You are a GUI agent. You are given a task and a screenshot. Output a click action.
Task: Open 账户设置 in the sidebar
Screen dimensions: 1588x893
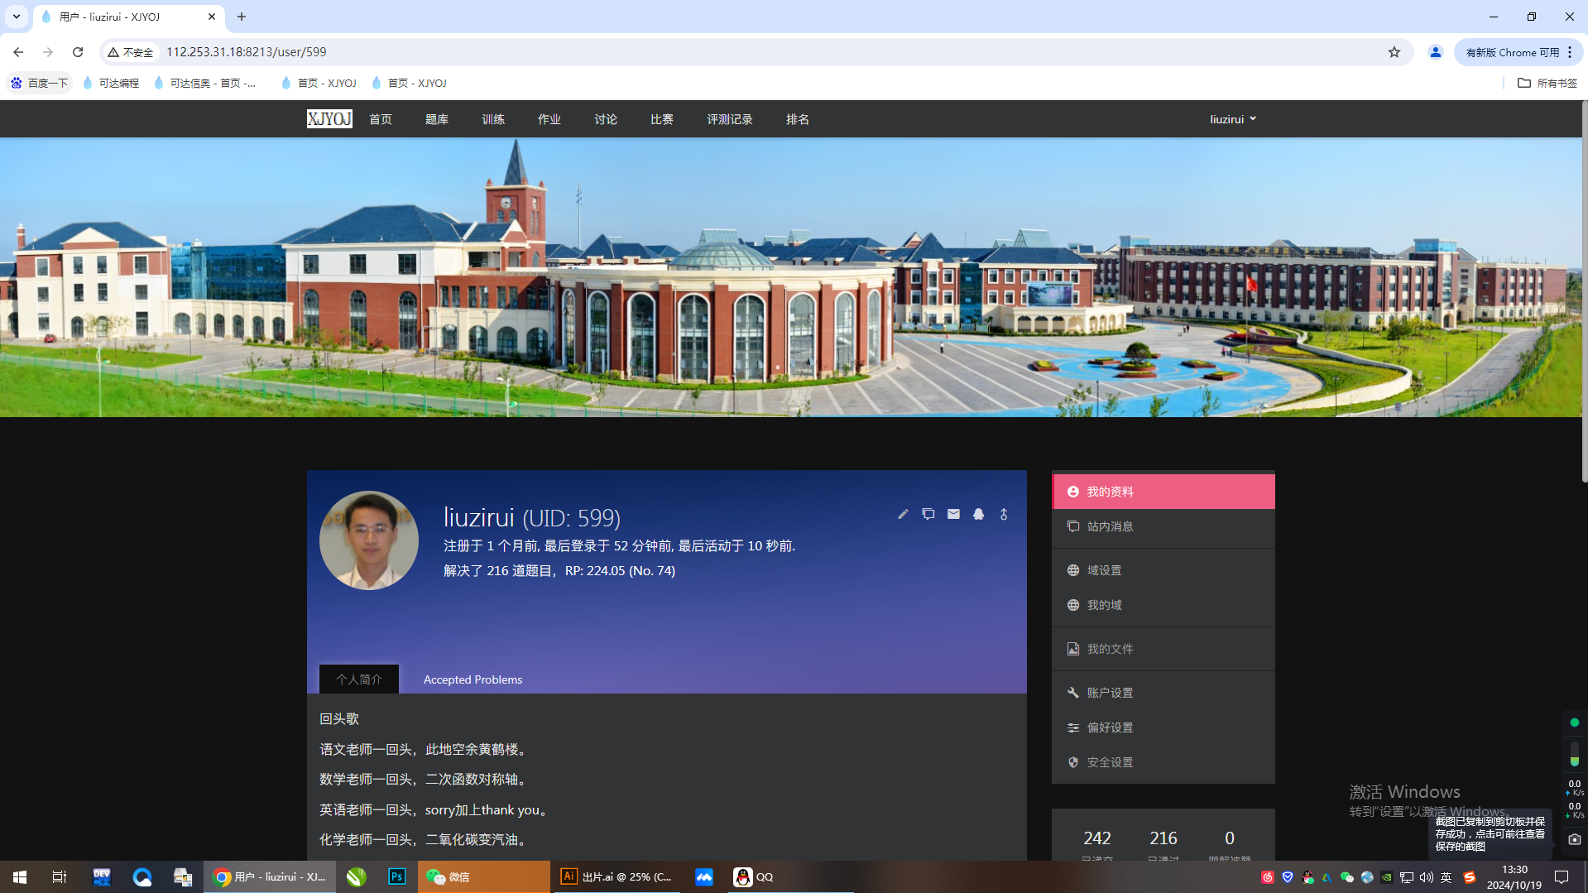[x=1163, y=693]
